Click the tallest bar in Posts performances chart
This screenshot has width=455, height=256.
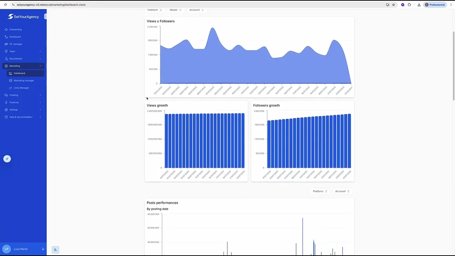click(x=303, y=236)
